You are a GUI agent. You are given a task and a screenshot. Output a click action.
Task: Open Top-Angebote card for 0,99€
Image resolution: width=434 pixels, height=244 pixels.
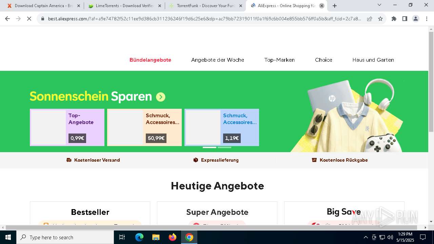[67, 127]
